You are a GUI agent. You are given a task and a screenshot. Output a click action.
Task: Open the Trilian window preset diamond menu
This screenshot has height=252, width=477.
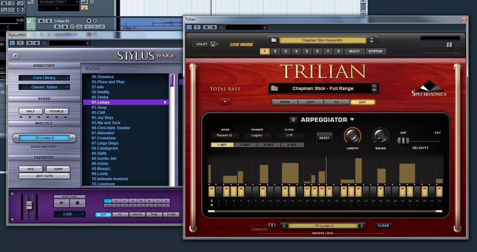tap(265, 27)
